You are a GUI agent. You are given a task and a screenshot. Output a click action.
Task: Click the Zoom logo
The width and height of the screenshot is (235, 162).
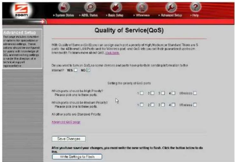[x=21, y=10]
